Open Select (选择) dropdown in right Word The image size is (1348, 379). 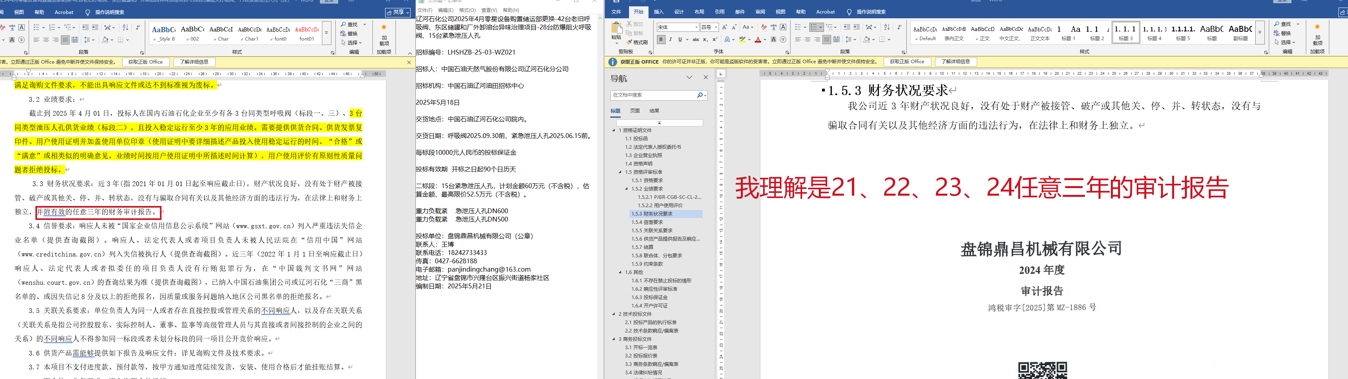1285,42
